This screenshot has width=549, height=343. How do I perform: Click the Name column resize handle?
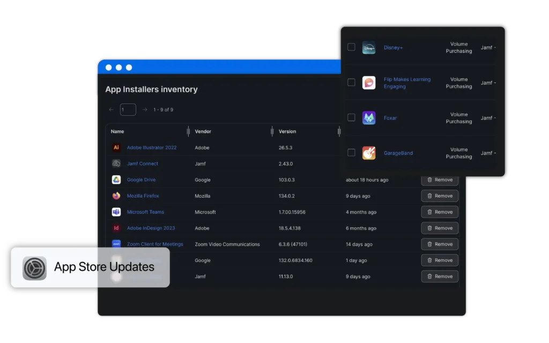tap(188, 132)
